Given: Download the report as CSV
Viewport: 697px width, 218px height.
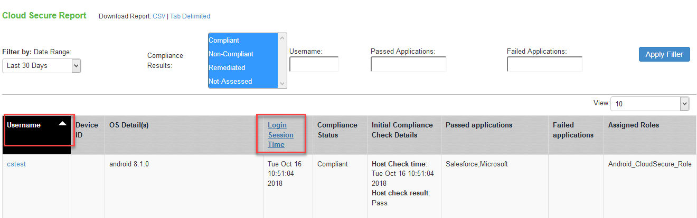Looking at the screenshot, I should tap(158, 16).
